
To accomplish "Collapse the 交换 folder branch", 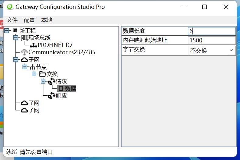I will coord(34,74).
